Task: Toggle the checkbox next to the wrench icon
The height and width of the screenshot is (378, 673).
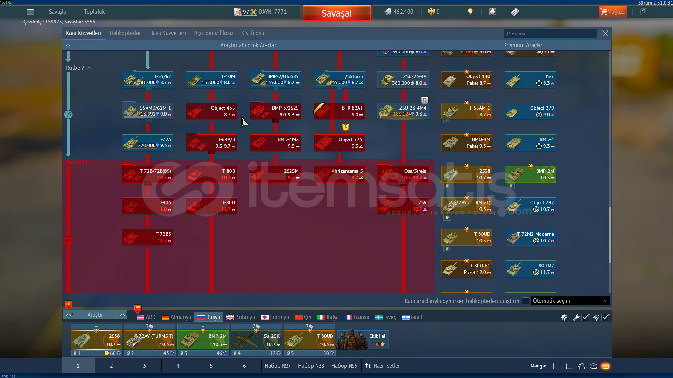Action: click(x=585, y=317)
